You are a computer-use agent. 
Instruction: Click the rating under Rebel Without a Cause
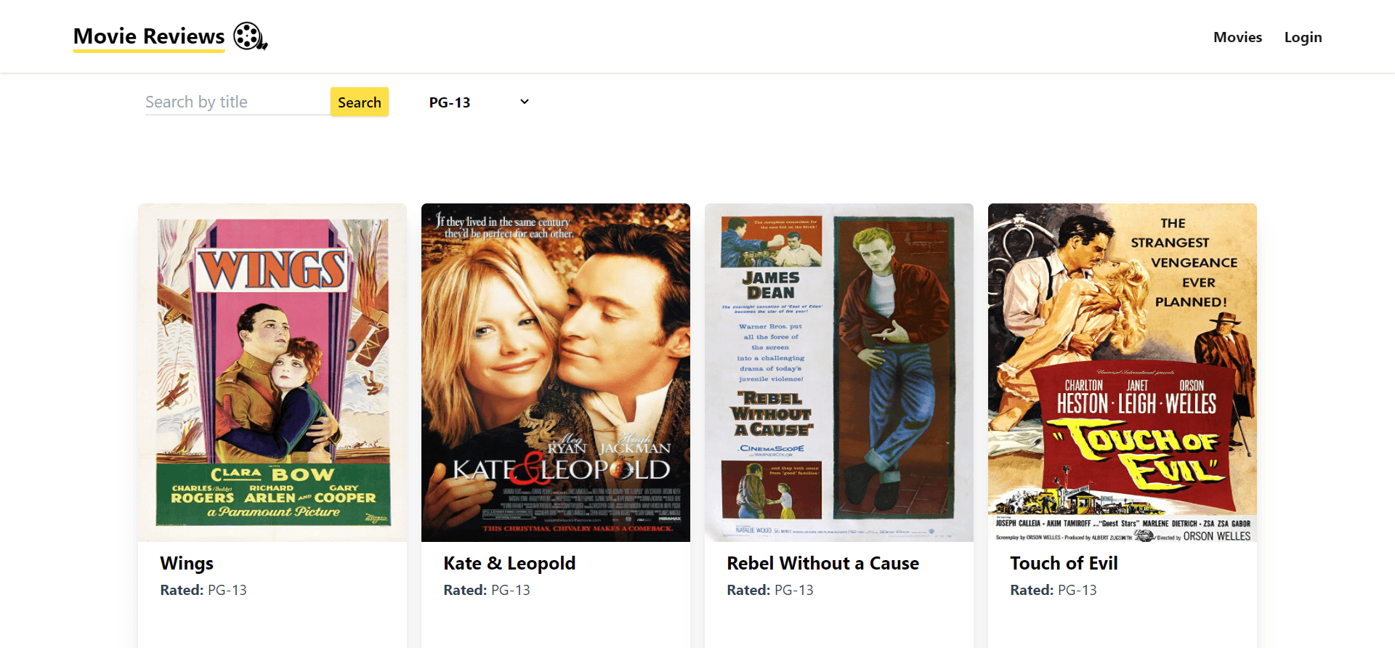770,590
